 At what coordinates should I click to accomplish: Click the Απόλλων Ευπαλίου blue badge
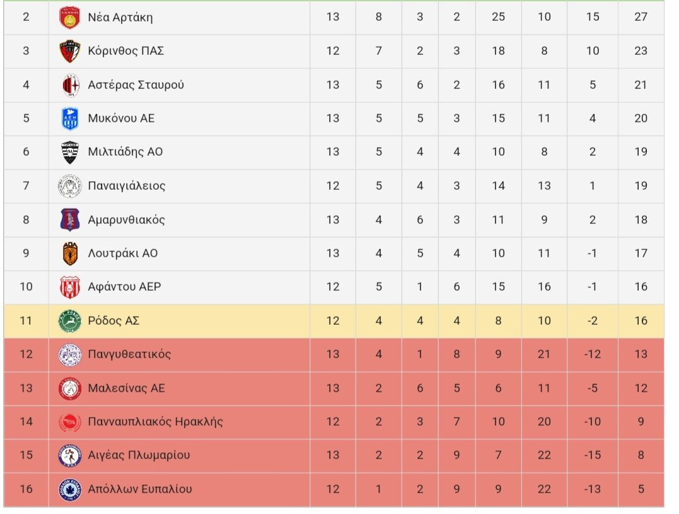[69, 489]
